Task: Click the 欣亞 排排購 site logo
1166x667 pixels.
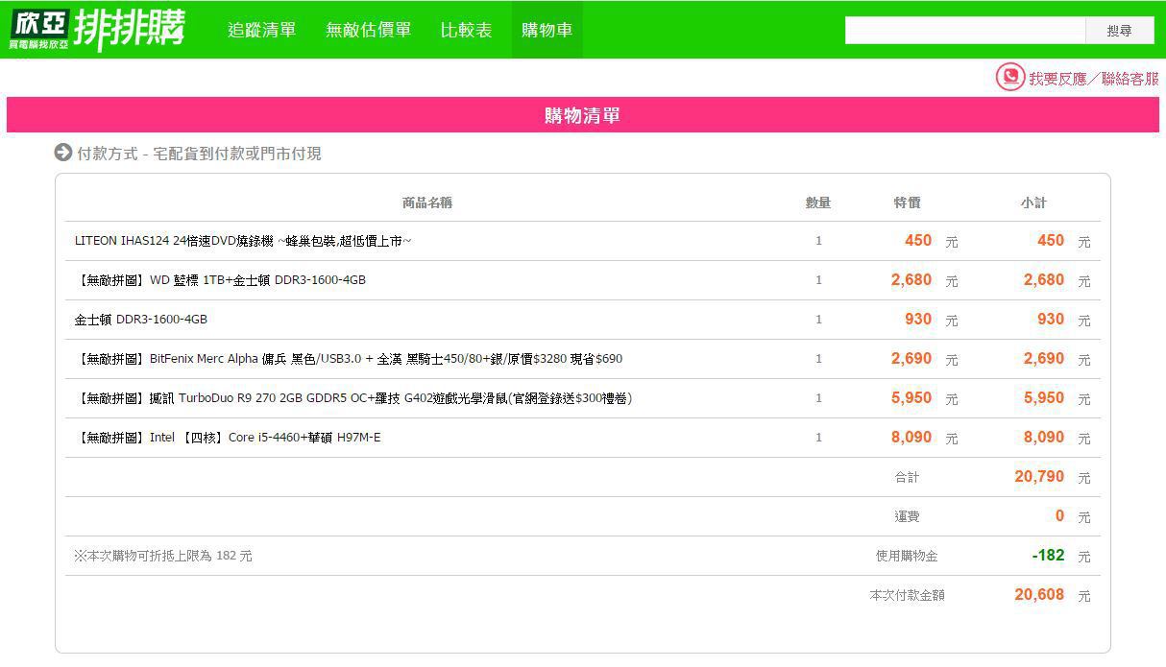Action: point(97,30)
